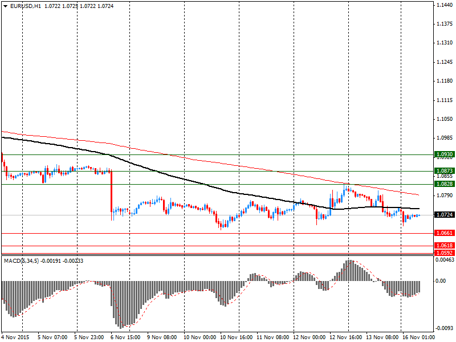The image size is (456, 342).
Task: Click the 0.00463 MACD scale value
Action: (x=445, y=260)
